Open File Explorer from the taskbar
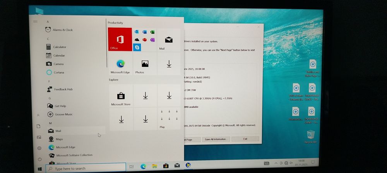This screenshot has height=173, width=387. tap(154, 166)
